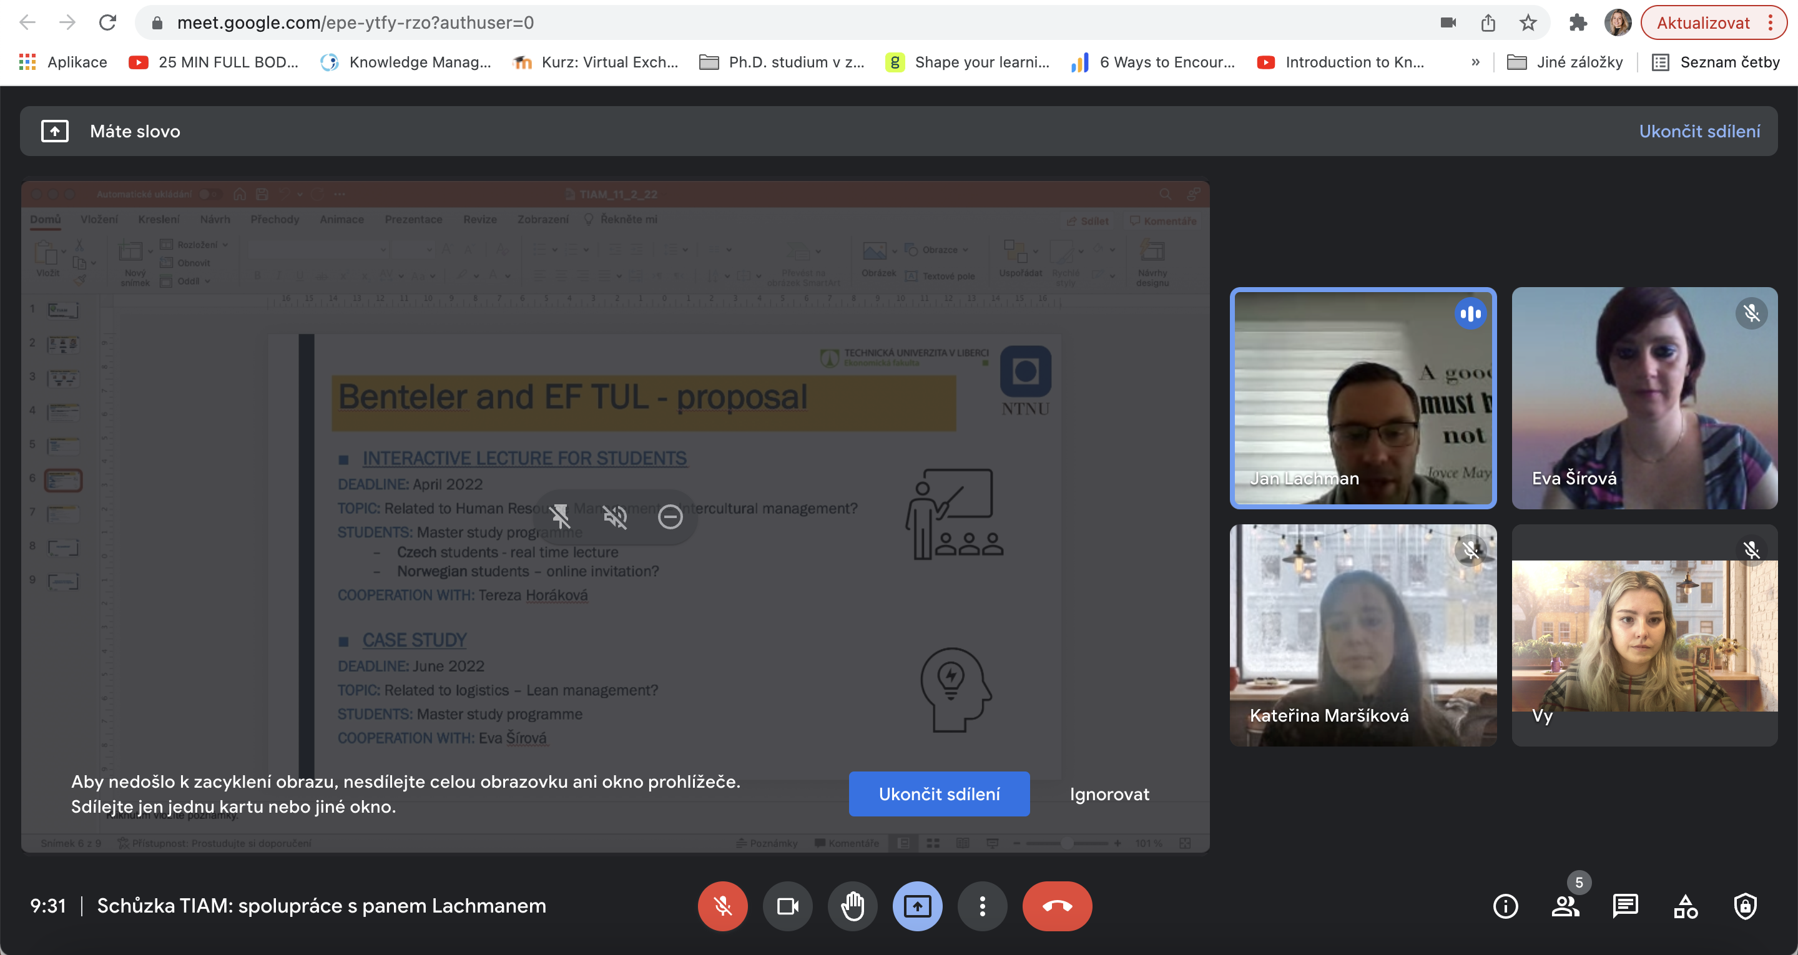Open Knowledge Manag... bookmark
The width and height of the screenshot is (1798, 955).
coord(406,62)
